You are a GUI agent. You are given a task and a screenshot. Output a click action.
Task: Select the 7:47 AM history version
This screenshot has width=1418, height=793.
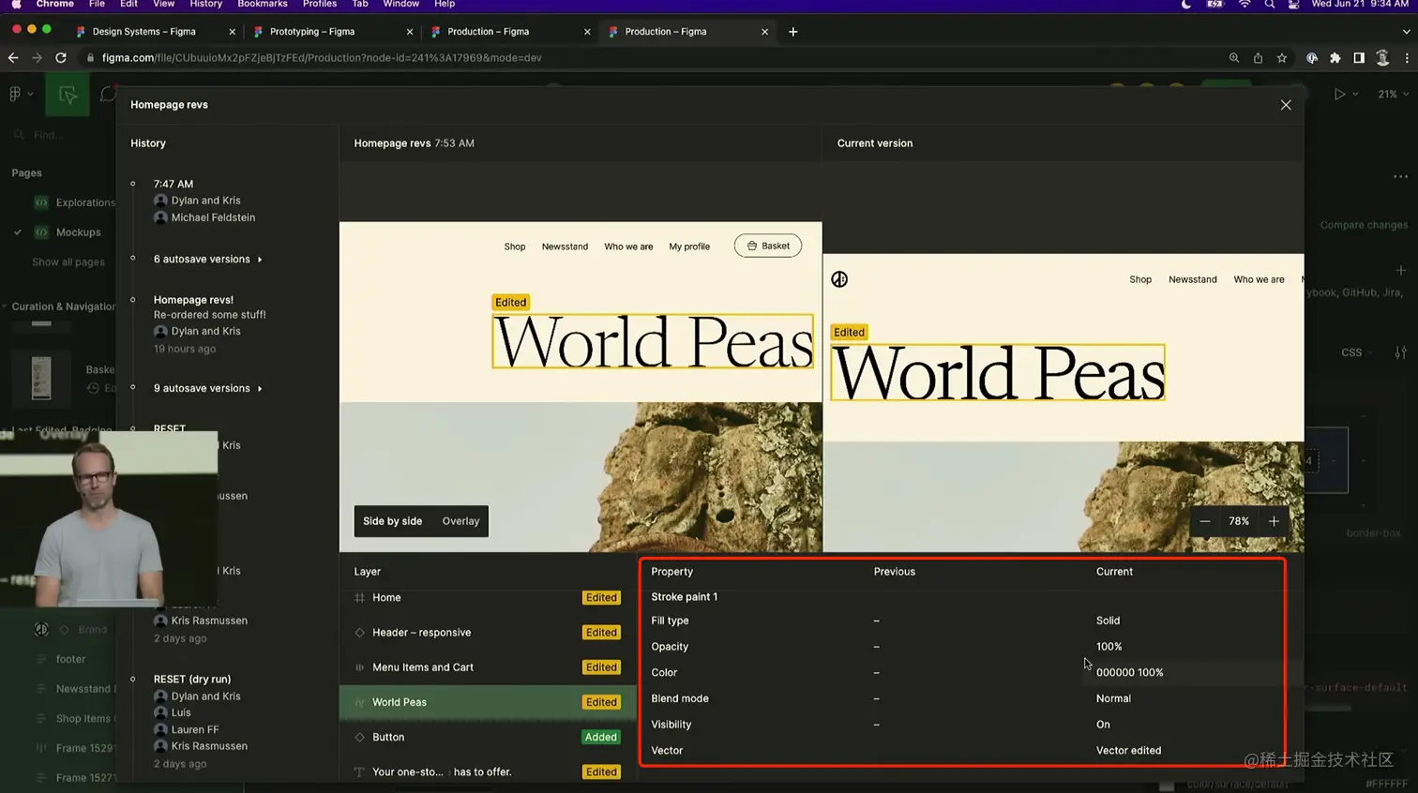coord(173,184)
